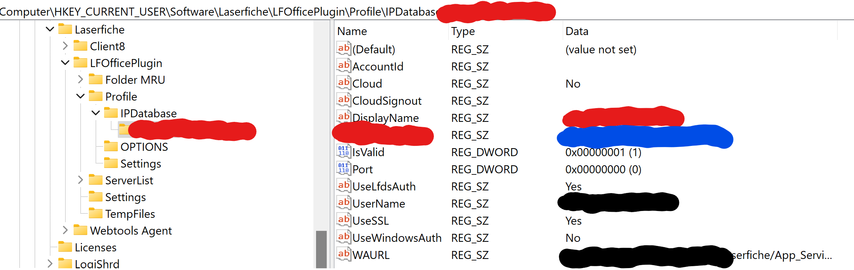Select the OPTIONS folder icon
This screenshot has height=270, width=854.
click(111, 146)
